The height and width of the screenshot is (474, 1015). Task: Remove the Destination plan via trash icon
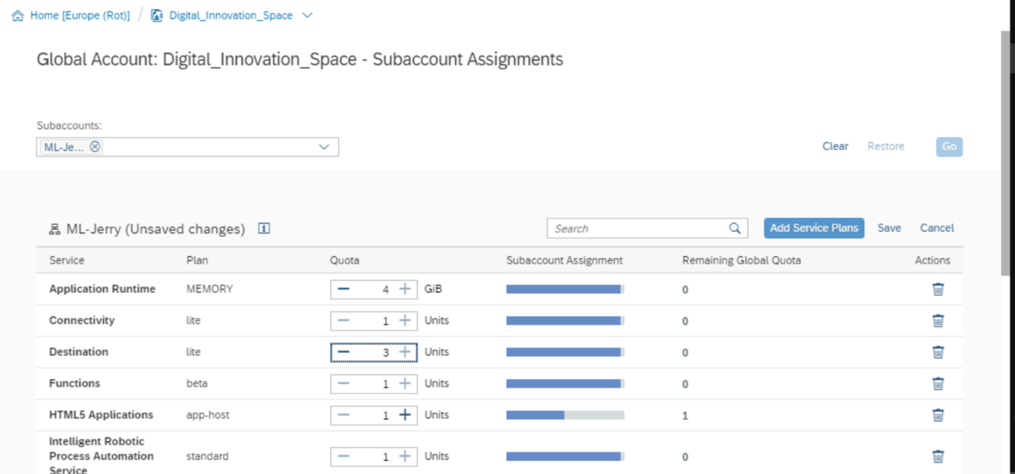938,352
